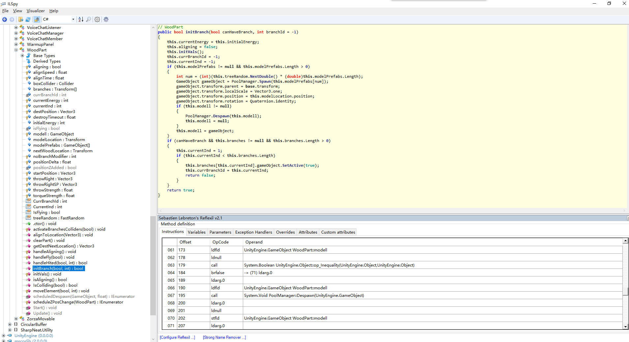629x342 pixels.
Task: Click the tree panel vertical scrollbar thumb
Action: 153,266
